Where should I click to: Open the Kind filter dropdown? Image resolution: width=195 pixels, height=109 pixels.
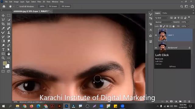point(162,18)
